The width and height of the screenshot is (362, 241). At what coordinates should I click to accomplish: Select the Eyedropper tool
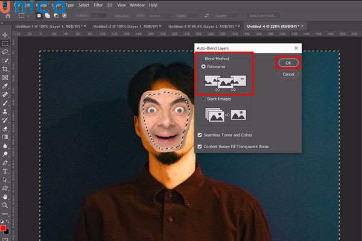pos(5,86)
